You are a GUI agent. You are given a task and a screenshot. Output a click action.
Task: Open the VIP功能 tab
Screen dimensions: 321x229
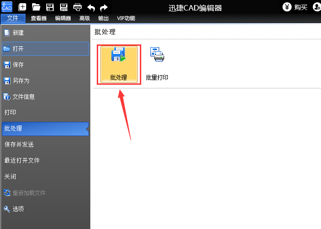coord(126,18)
